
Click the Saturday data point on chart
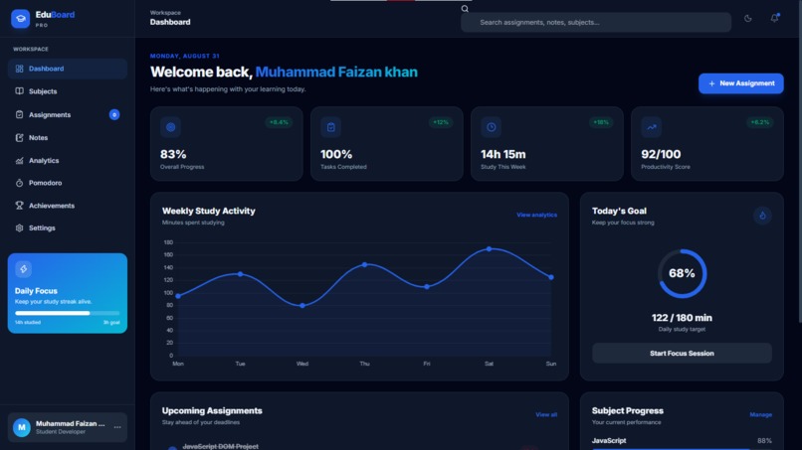489,248
